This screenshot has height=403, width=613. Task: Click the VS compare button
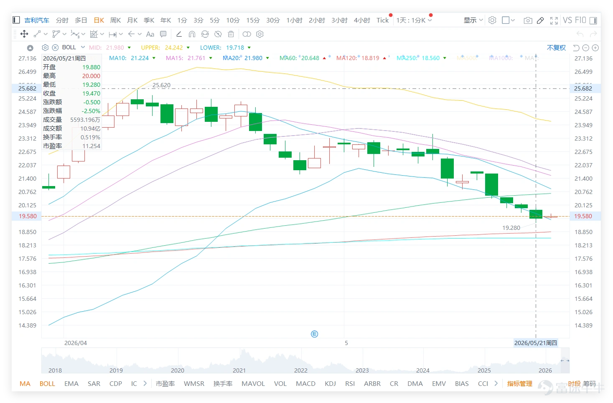click(x=567, y=20)
